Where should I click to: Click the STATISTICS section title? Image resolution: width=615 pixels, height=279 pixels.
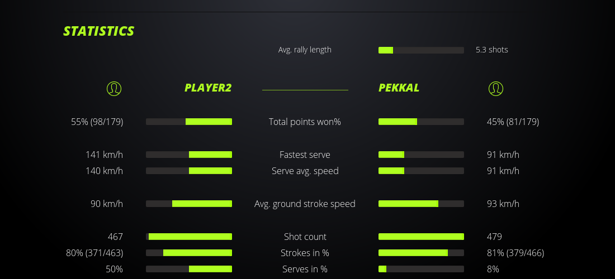(x=99, y=31)
